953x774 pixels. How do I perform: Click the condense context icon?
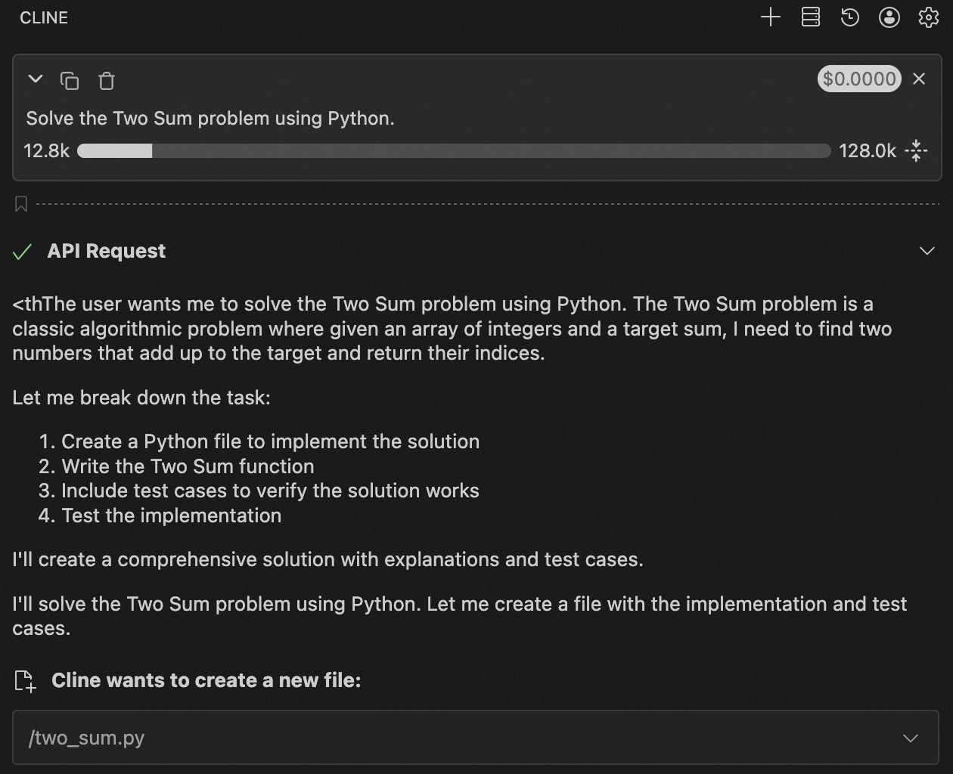pos(916,150)
